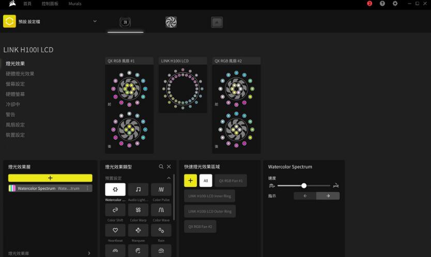Select the Marquee effect icon
This screenshot has width=431, height=257.
click(x=138, y=230)
